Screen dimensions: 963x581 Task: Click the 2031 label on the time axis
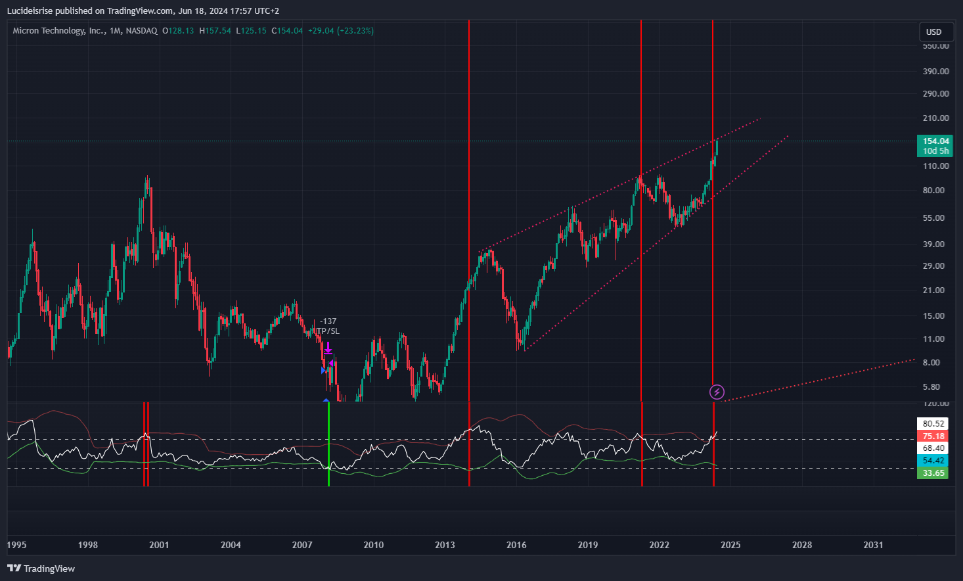point(874,545)
